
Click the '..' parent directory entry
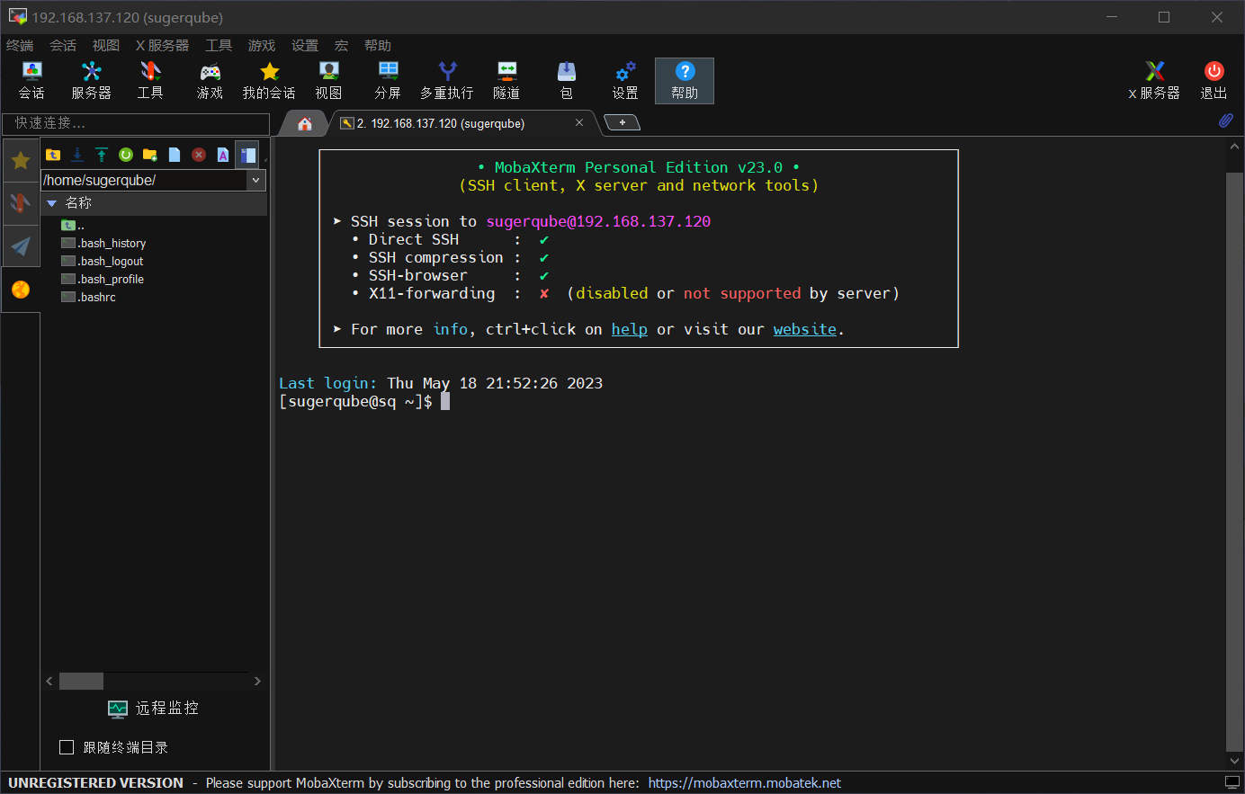[73, 225]
